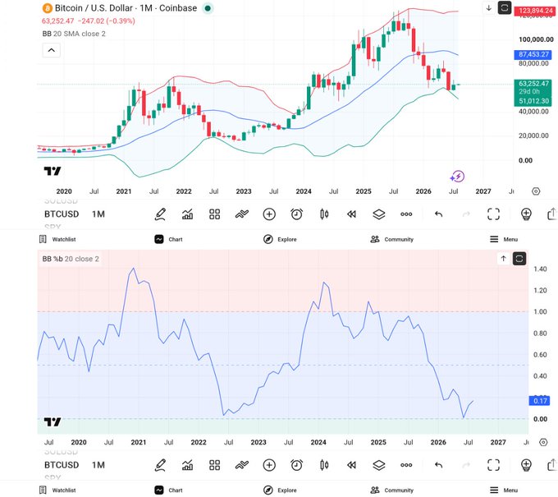Open BTCUSD symbol search in upper toolbar

coord(62,214)
